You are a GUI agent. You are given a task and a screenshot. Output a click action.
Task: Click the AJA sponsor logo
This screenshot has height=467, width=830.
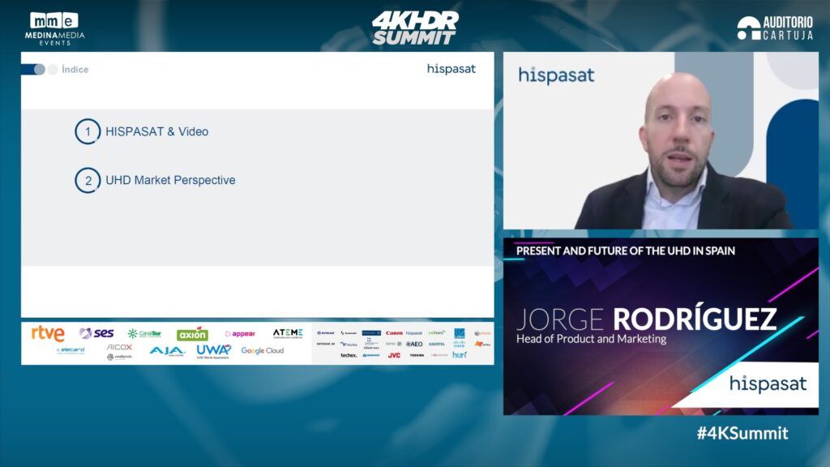167,350
